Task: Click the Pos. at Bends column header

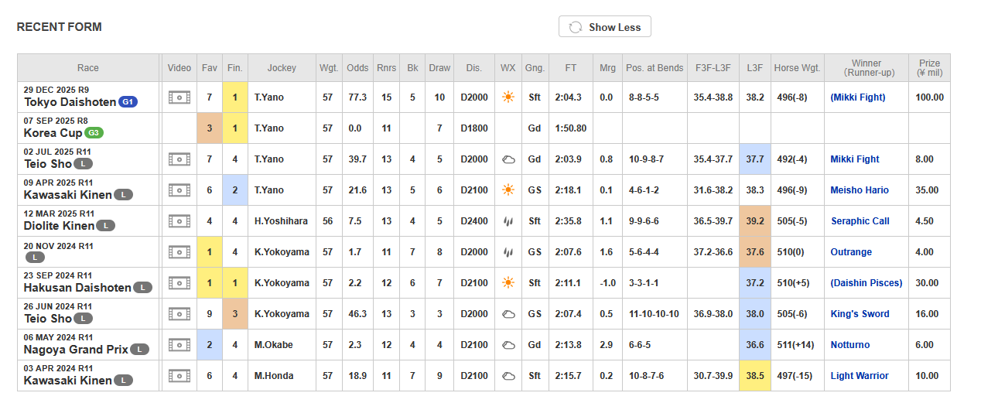Action: click(x=655, y=68)
